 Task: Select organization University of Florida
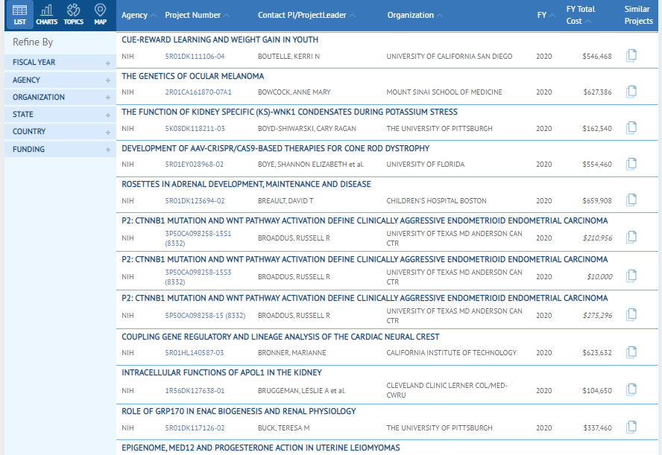pos(425,165)
